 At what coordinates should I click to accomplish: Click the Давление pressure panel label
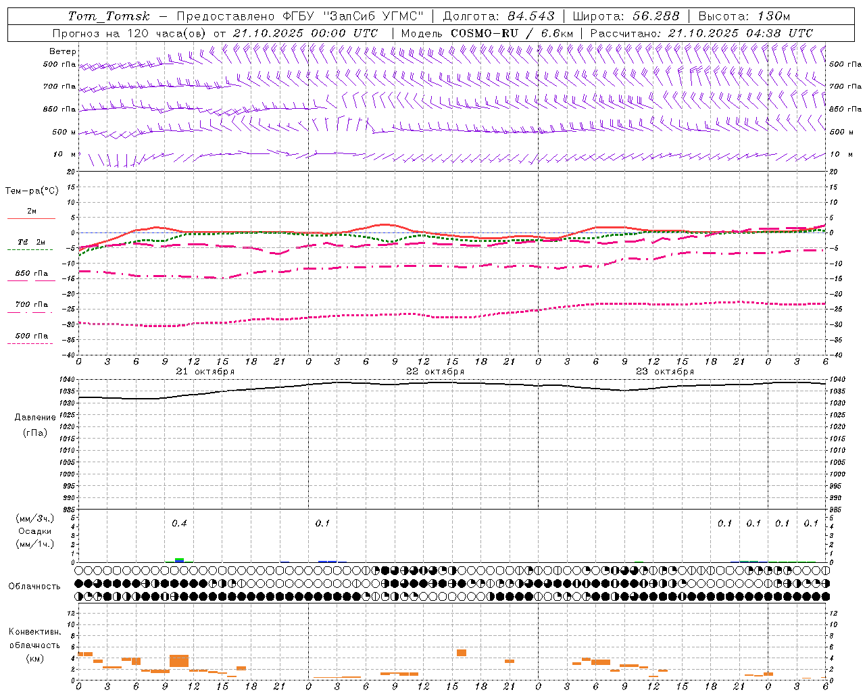click(x=35, y=418)
